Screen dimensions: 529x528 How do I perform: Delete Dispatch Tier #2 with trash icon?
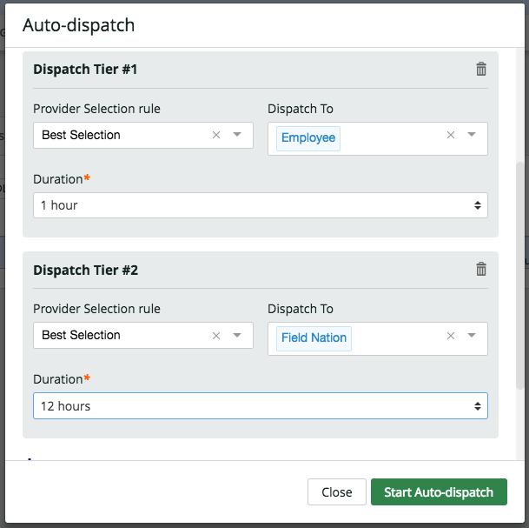tap(481, 270)
